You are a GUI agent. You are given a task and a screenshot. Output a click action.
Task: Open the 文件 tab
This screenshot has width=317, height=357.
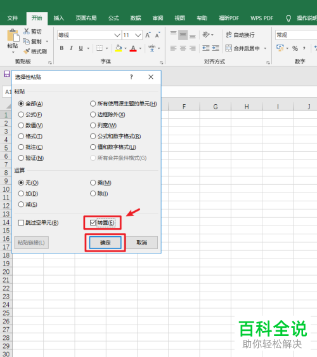click(12, 18)
